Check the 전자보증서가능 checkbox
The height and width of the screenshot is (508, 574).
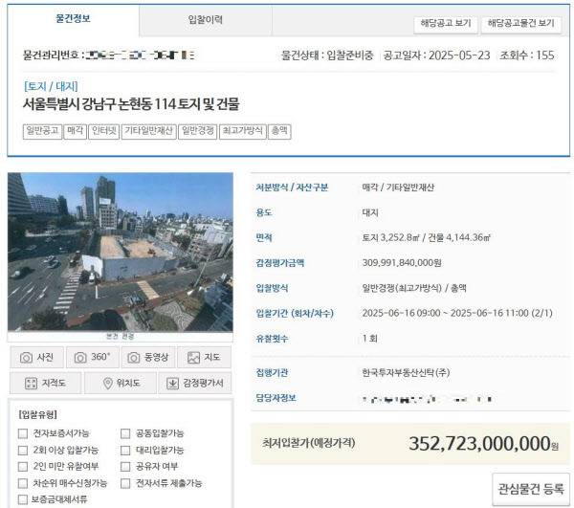[x=23, y=433]
